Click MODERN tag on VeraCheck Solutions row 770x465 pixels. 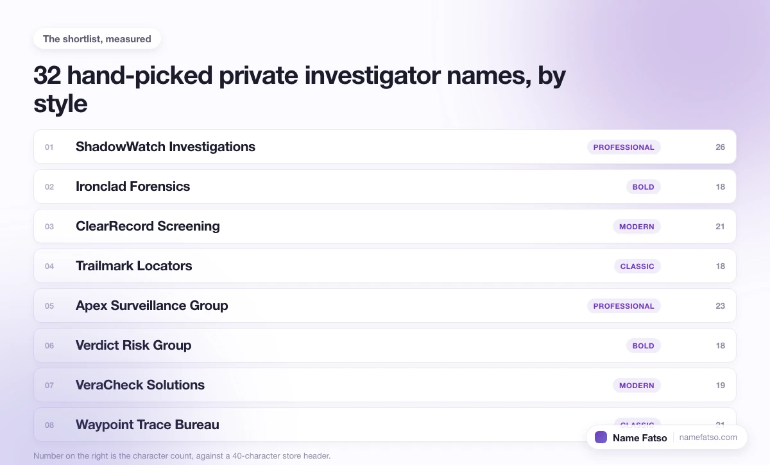click(637, 386)
